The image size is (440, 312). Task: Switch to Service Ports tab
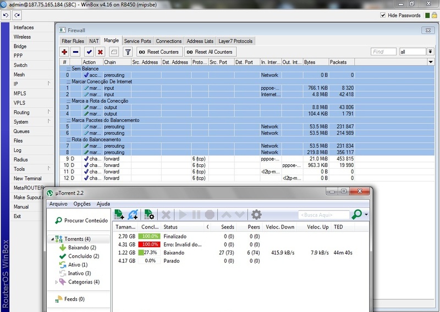click(137, 41)
